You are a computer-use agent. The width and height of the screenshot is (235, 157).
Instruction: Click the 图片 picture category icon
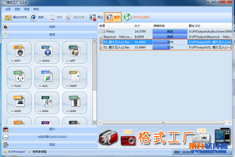coord(6,129)
